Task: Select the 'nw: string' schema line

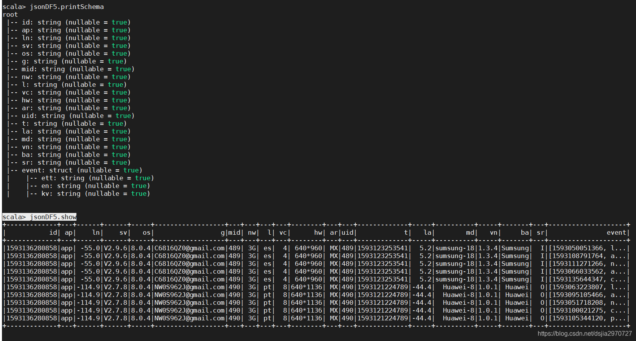Action: [x=68, y=77]
